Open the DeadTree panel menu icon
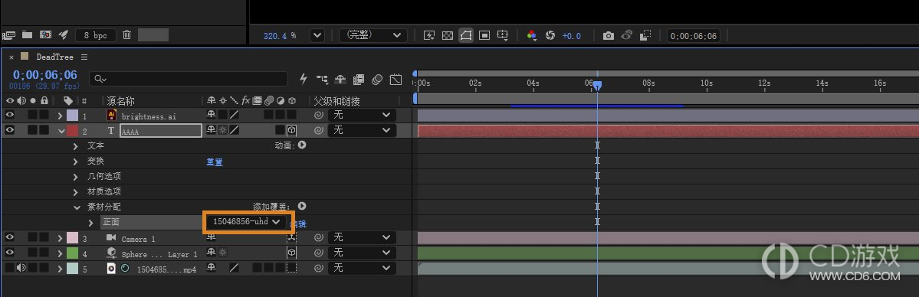 point(84,57)
